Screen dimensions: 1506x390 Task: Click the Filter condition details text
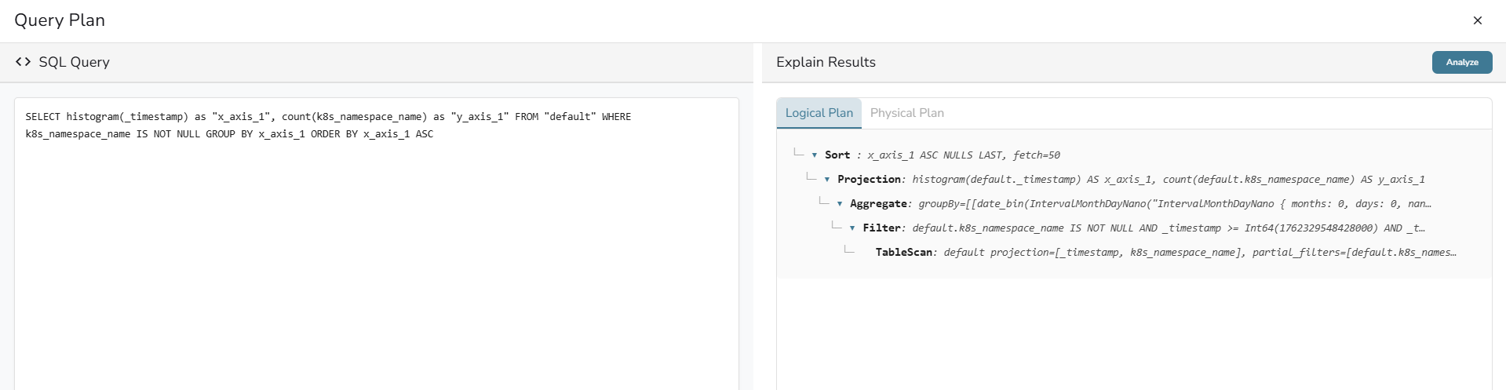pyautogui.click(x=1169, y=228)
